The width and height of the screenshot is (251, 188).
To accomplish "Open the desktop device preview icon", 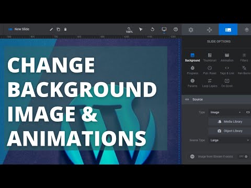I will [x=164, y=29].
